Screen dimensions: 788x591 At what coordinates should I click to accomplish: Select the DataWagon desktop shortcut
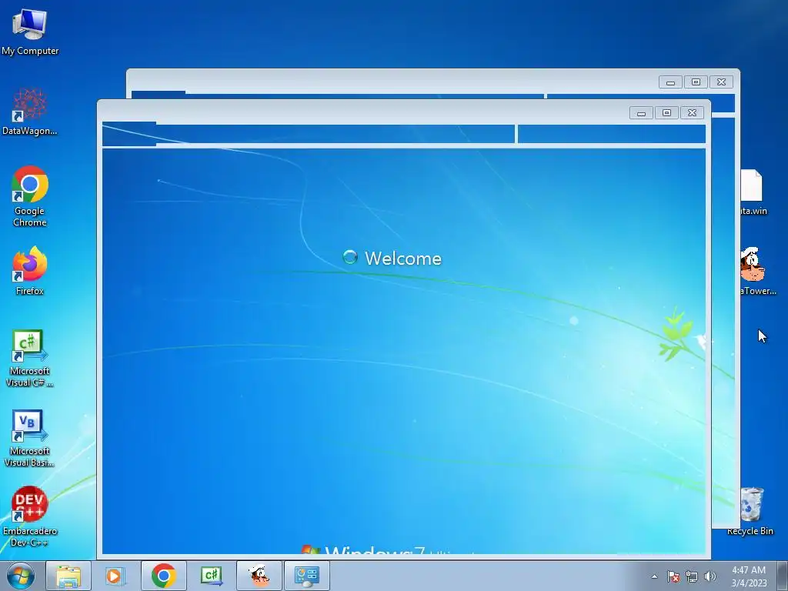30,112
